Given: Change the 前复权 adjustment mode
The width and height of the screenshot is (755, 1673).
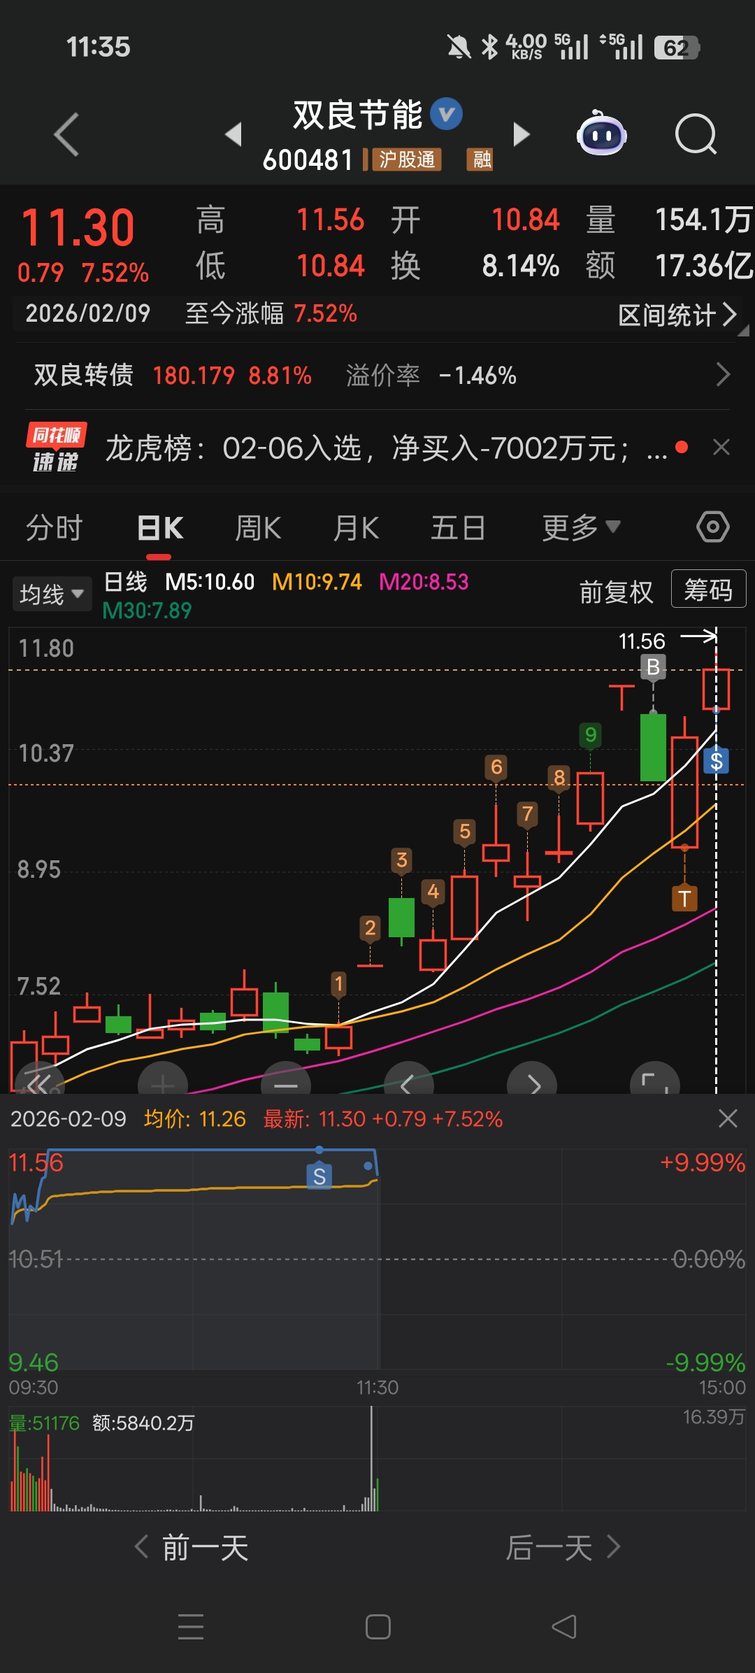Looking at the screenshot, I should tap(616, 592).
